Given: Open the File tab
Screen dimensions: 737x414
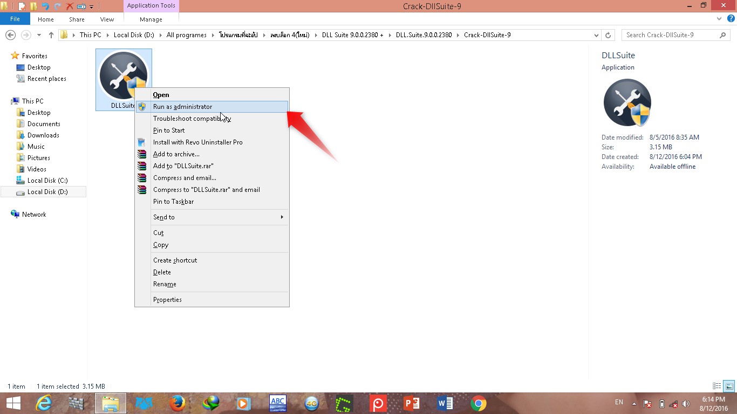Looking at the screenshot, I should [15, 19].
